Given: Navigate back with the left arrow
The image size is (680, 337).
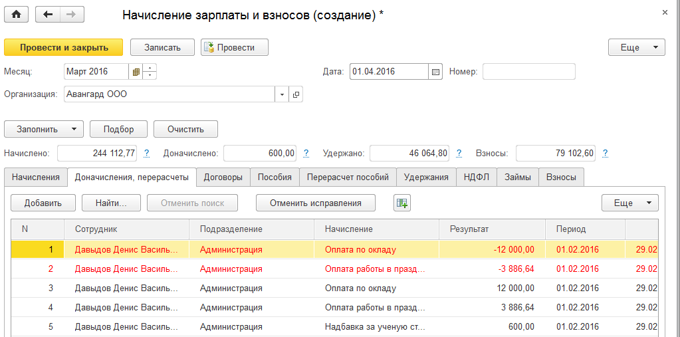Looking at the screenshot, I should tap(47, 15).
